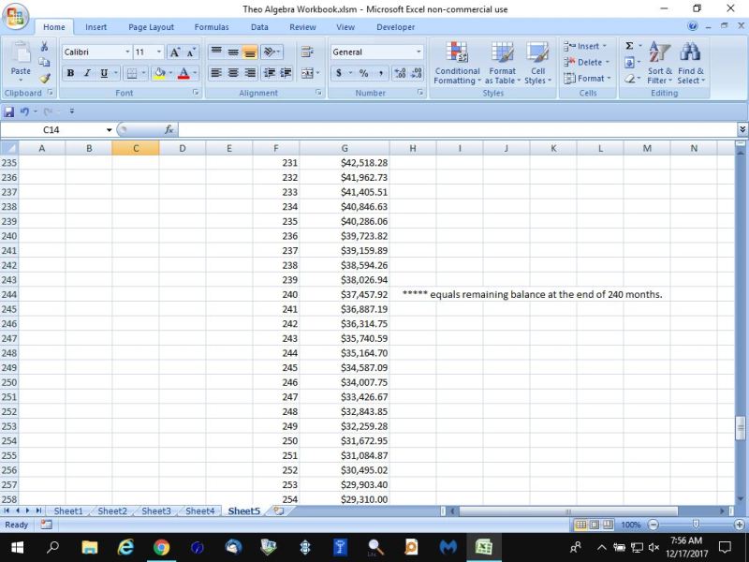Open the General number format dropdown
Viewport: 749px width, 562px height.
click(x=419, y=52)
